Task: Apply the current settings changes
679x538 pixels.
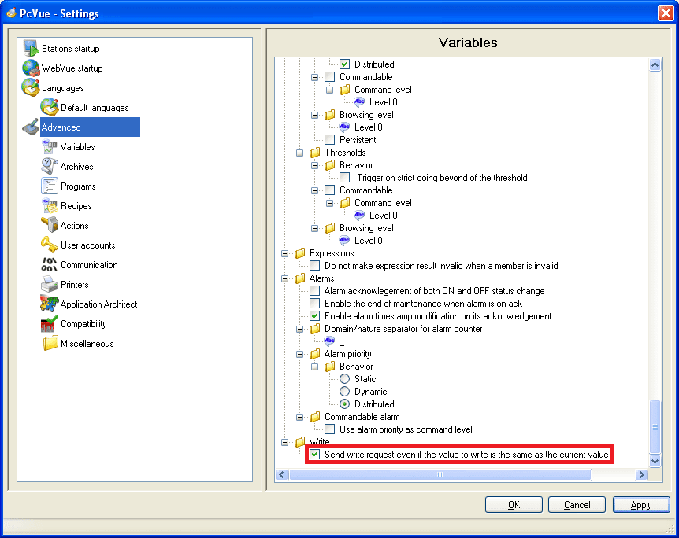Action: tap(642, 504)
